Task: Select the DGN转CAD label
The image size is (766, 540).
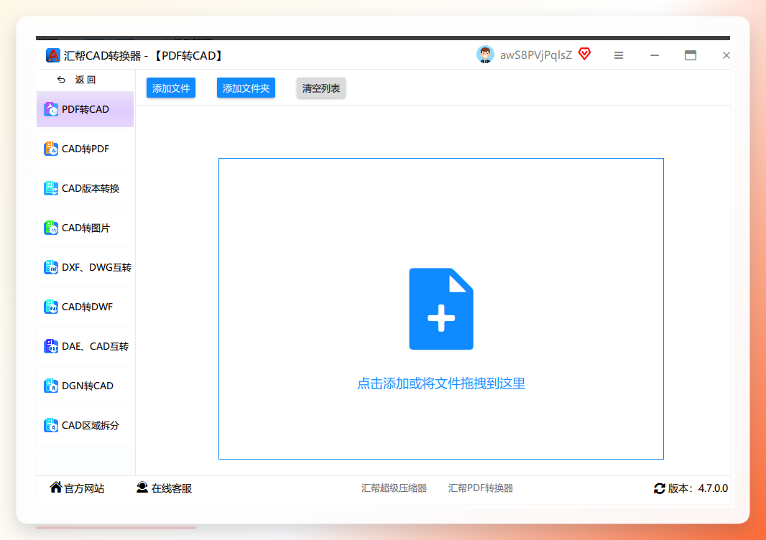Action: tap(88, 386)
